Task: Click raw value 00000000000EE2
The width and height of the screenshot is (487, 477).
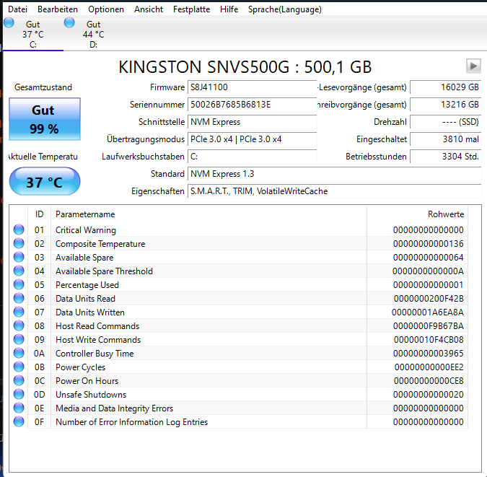Action: [429, 367]
